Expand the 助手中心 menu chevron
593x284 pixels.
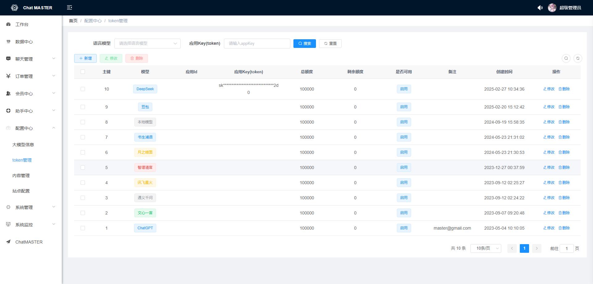(x=54, y=110)
